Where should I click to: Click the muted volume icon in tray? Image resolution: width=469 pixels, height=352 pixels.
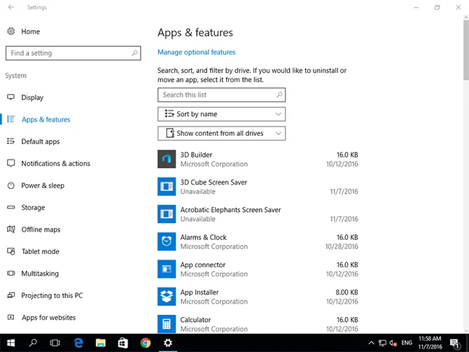point(393,343)
